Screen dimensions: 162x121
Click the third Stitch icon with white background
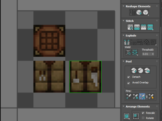143,27
